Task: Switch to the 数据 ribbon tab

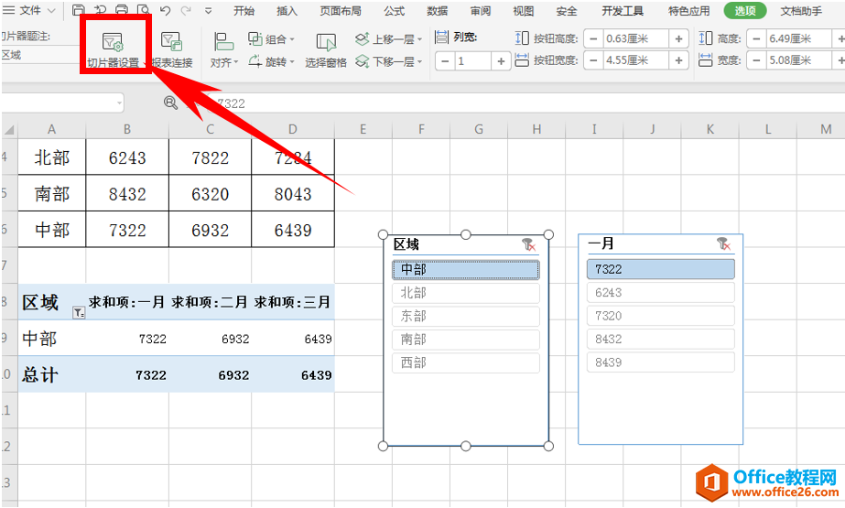Action: pos(437,11)
